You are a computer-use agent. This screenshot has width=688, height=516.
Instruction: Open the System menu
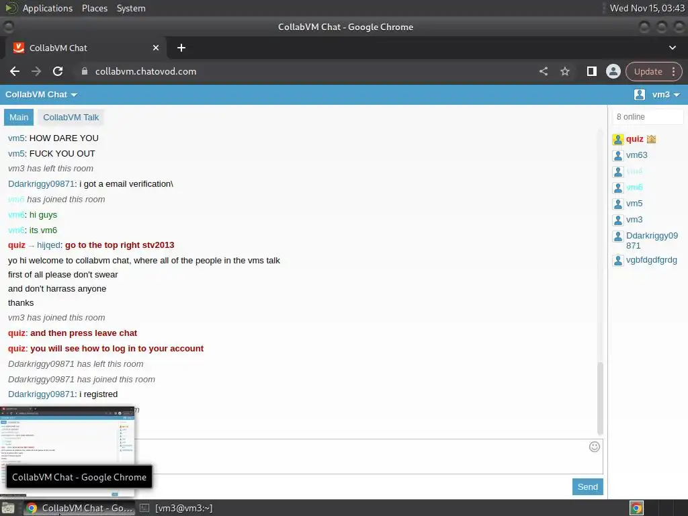(131, 8)
